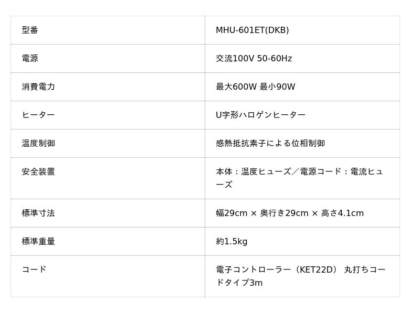Click the ヒーター label in left column
The width and height of the screenshot is (420, 313).
pyautogui.click(x=38, y=115)
